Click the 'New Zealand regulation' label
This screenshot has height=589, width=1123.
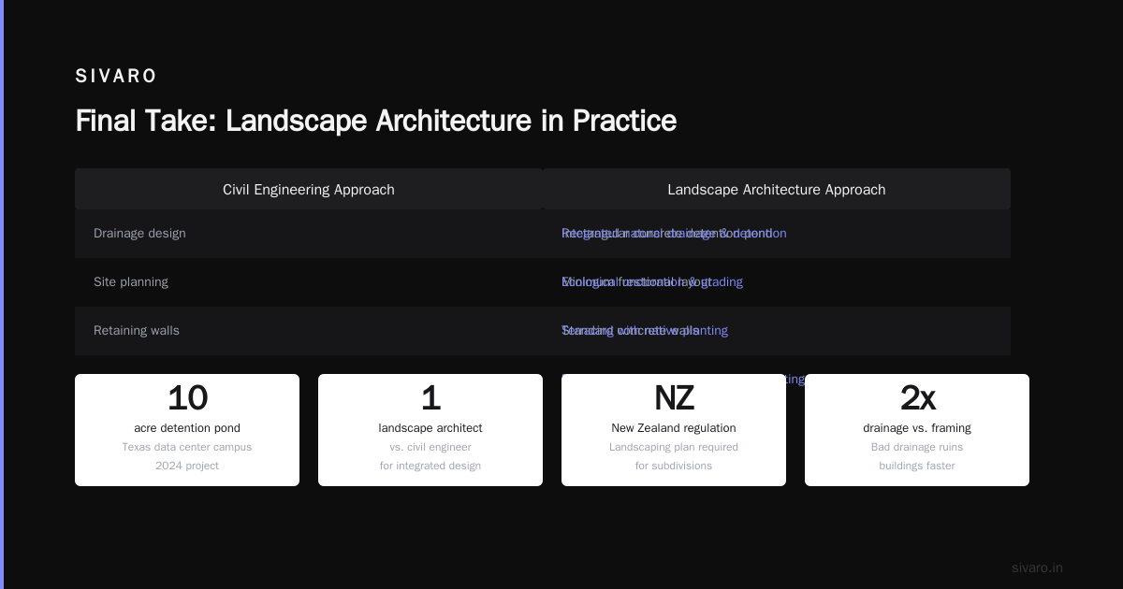(x=674, y=428)
